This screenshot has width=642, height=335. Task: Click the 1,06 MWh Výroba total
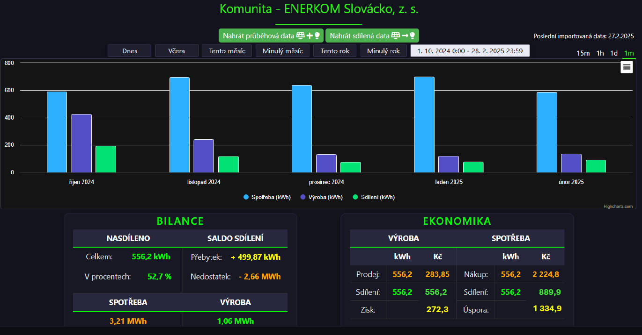236,321
